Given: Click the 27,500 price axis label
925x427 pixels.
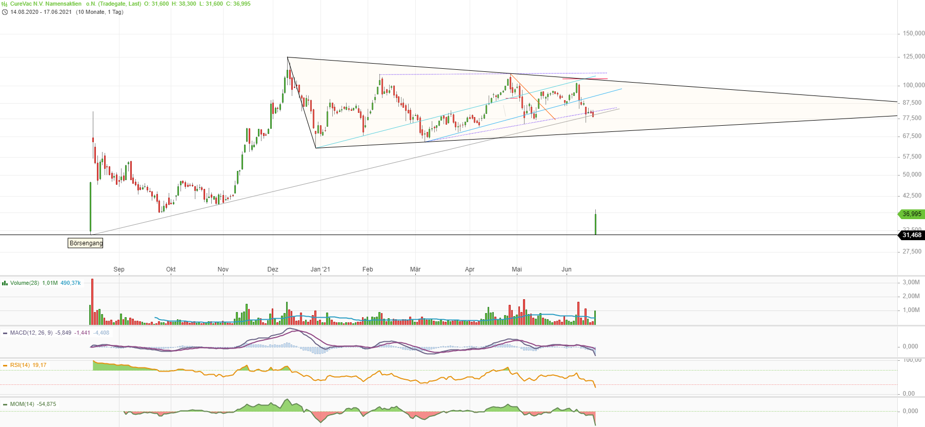Looking at the screenshot, I should (x=912, y=251).
